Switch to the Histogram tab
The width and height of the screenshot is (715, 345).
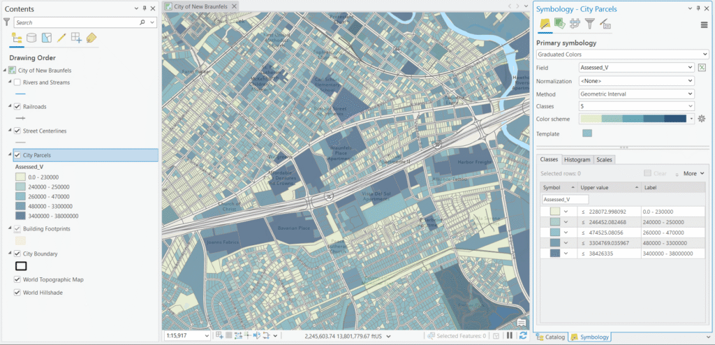(577, 160)
